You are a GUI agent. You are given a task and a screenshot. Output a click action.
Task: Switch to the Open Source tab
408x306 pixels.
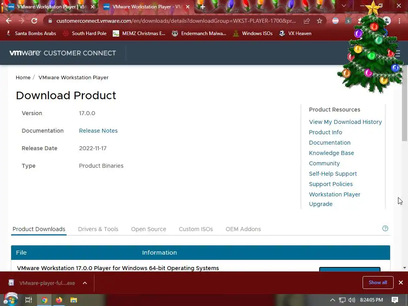click(x=148, y=229)
